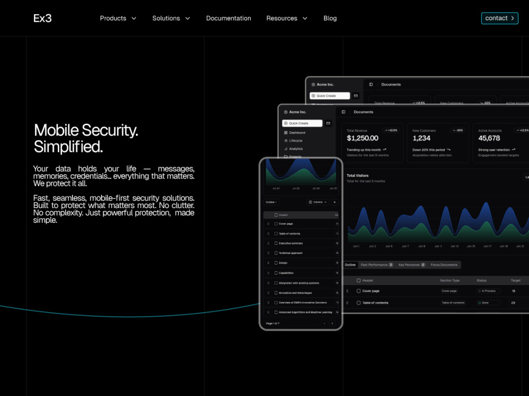Screen dimensions: 529x396
Task: Tick the Header checkbox on the phone table
Action: point(276,215)
